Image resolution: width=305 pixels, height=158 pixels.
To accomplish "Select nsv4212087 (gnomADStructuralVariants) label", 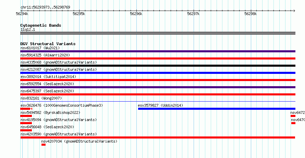I will pyautogui.click(x=59, y=69).
